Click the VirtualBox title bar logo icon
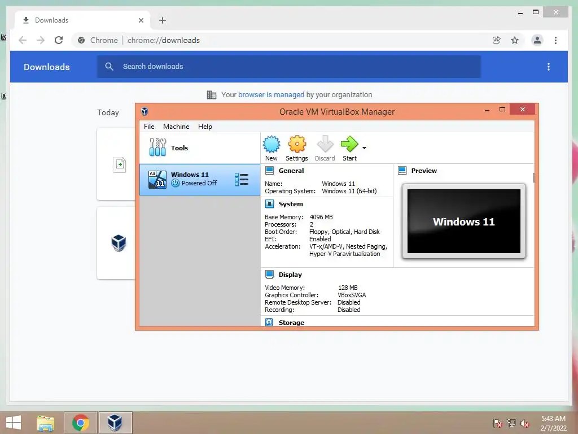The height and width of the screenshot is (434, 578). (x=144, y=111)
